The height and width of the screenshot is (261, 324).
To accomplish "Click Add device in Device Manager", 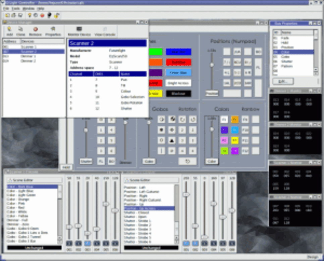I will tap(9, 31).
